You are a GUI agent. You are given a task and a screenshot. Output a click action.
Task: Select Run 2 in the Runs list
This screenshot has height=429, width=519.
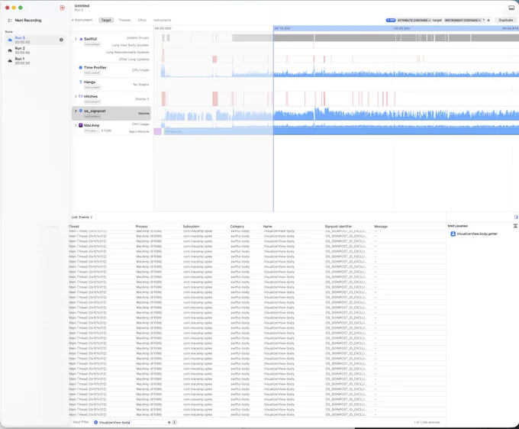point(35,50)
